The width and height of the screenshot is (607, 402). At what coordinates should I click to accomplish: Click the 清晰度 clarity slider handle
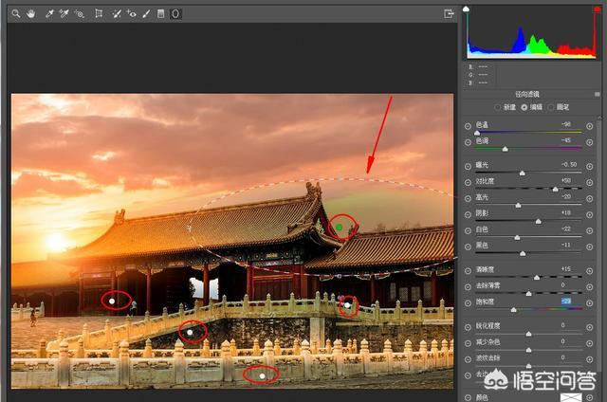[537, 278]
